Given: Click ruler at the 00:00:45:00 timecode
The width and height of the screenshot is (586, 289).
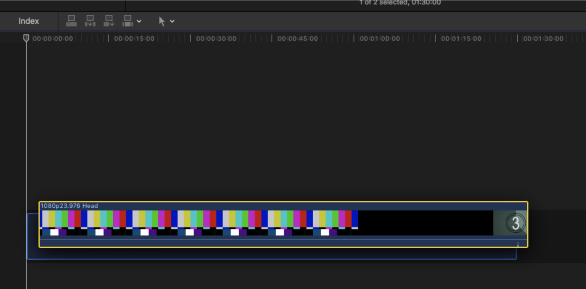Looking at the screenshot, I should [297, 38].
